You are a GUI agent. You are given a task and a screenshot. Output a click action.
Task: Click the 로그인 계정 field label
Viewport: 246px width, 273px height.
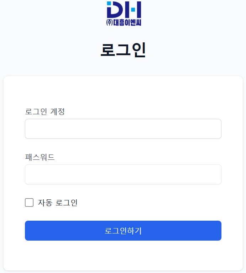point(45,111)
